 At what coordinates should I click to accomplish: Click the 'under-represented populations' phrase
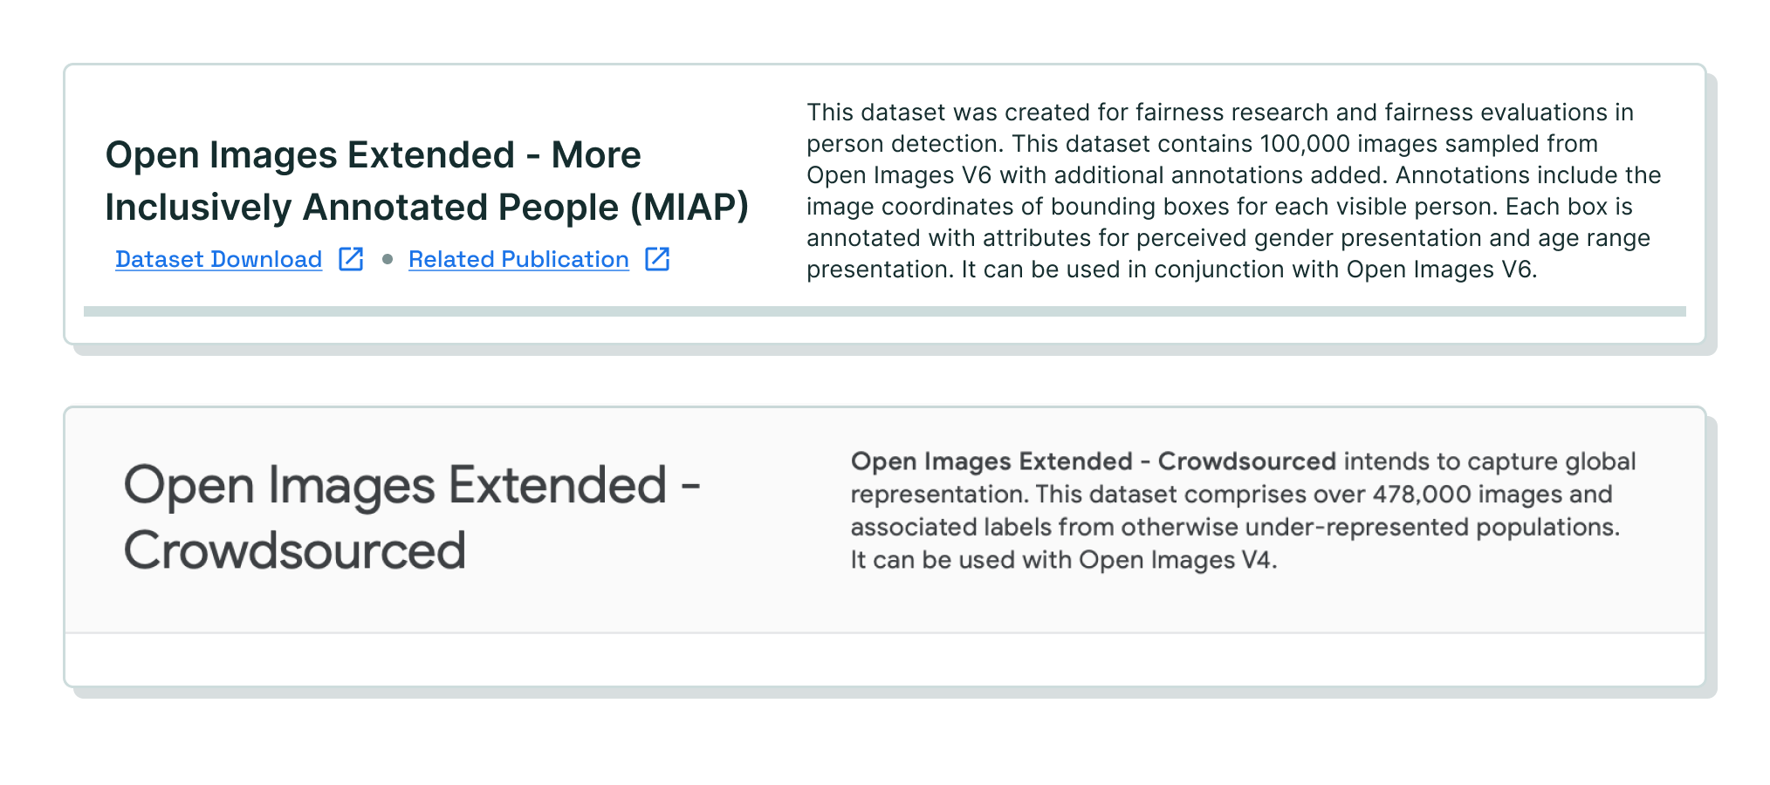click(x=1432, y=527)
